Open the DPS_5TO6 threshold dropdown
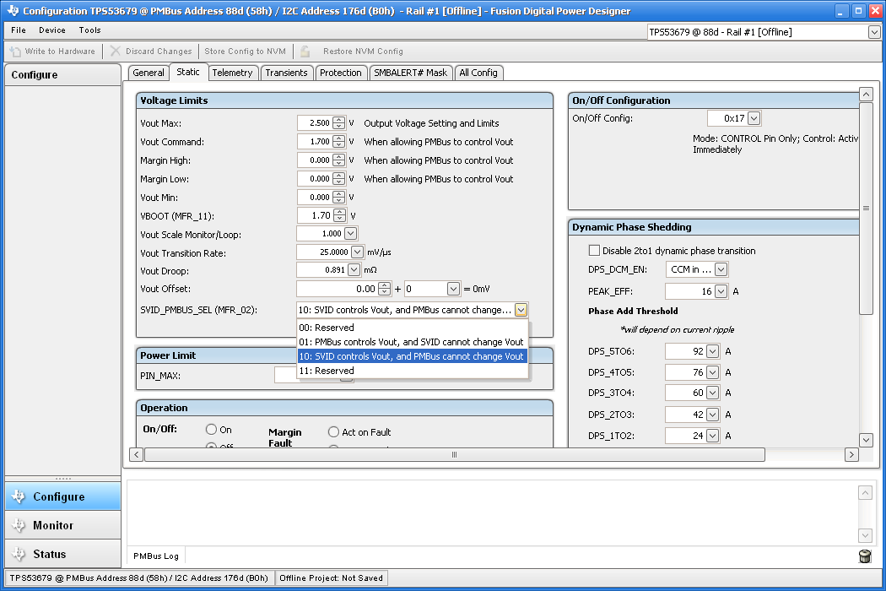The image size is (886, 591). (712, 351)
